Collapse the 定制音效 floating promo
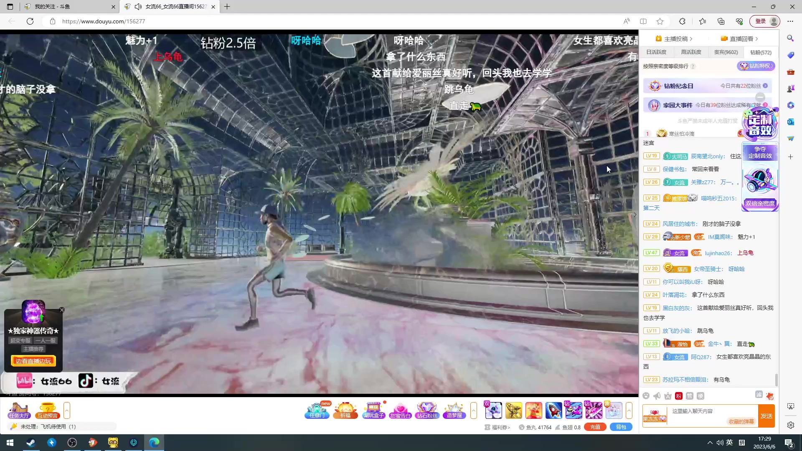This screenshot has width=802, height=451. tap(760, 98)
